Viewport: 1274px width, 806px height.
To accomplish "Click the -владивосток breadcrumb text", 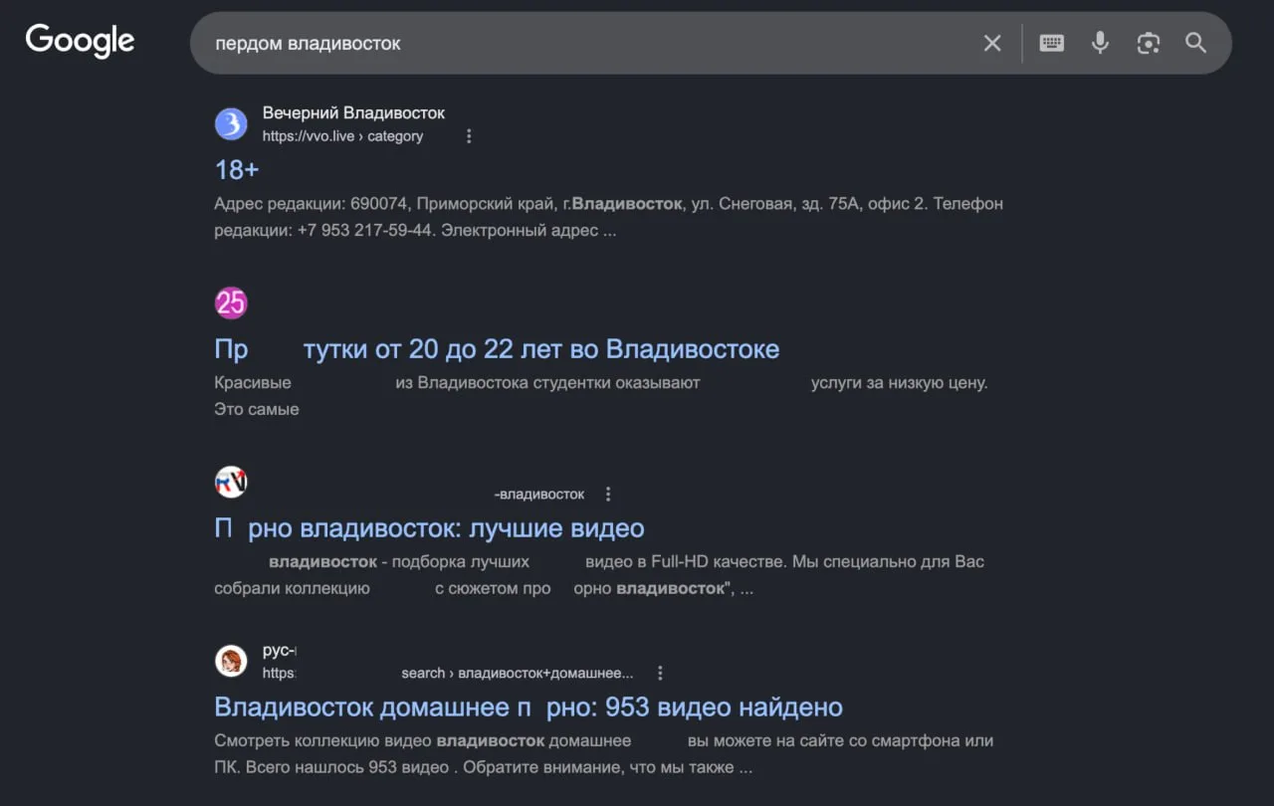I will click(x=539, y=495).
